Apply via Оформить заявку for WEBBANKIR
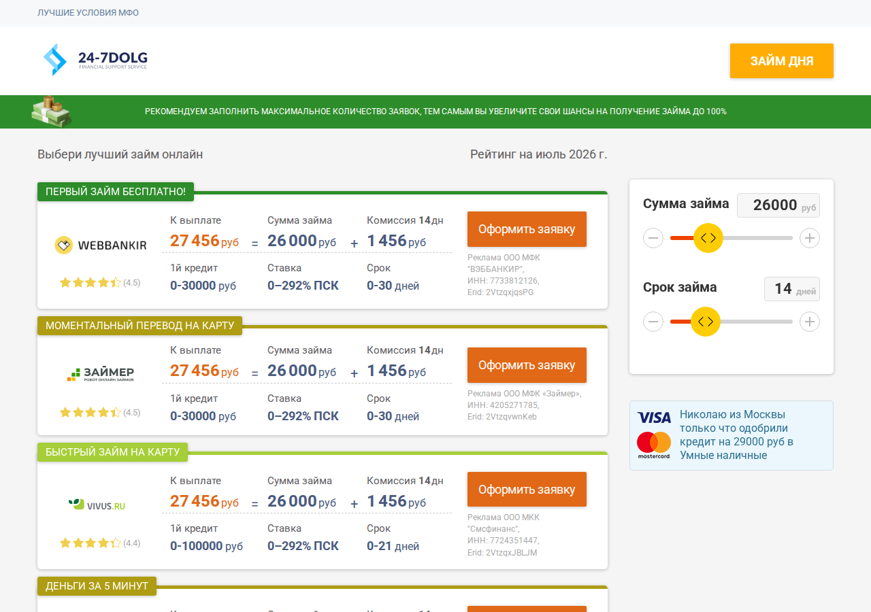871x612 pixels. [527, 229]
